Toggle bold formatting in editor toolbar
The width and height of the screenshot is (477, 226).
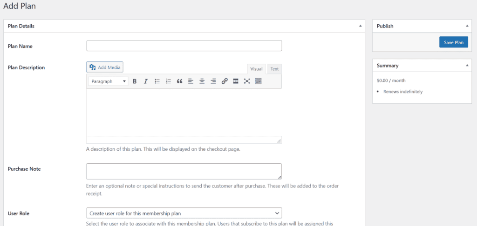coord(135,81)
